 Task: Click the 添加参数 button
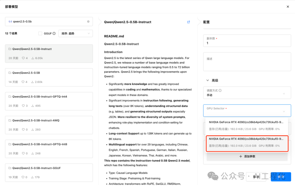(247, 156)
